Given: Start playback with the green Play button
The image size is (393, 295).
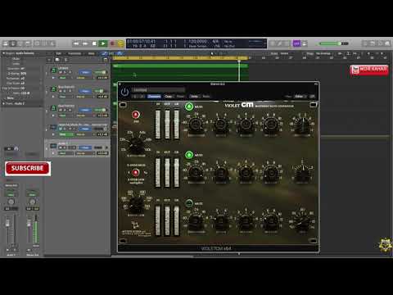Looking at the screenshot, I should coord(103,43).
